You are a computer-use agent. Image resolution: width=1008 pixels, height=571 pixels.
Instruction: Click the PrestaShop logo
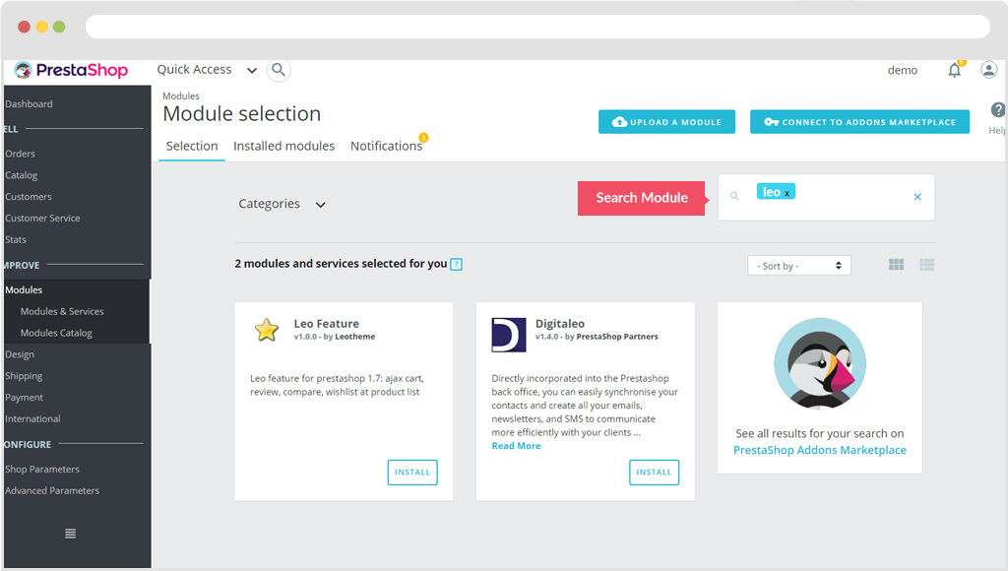(71, 70)
